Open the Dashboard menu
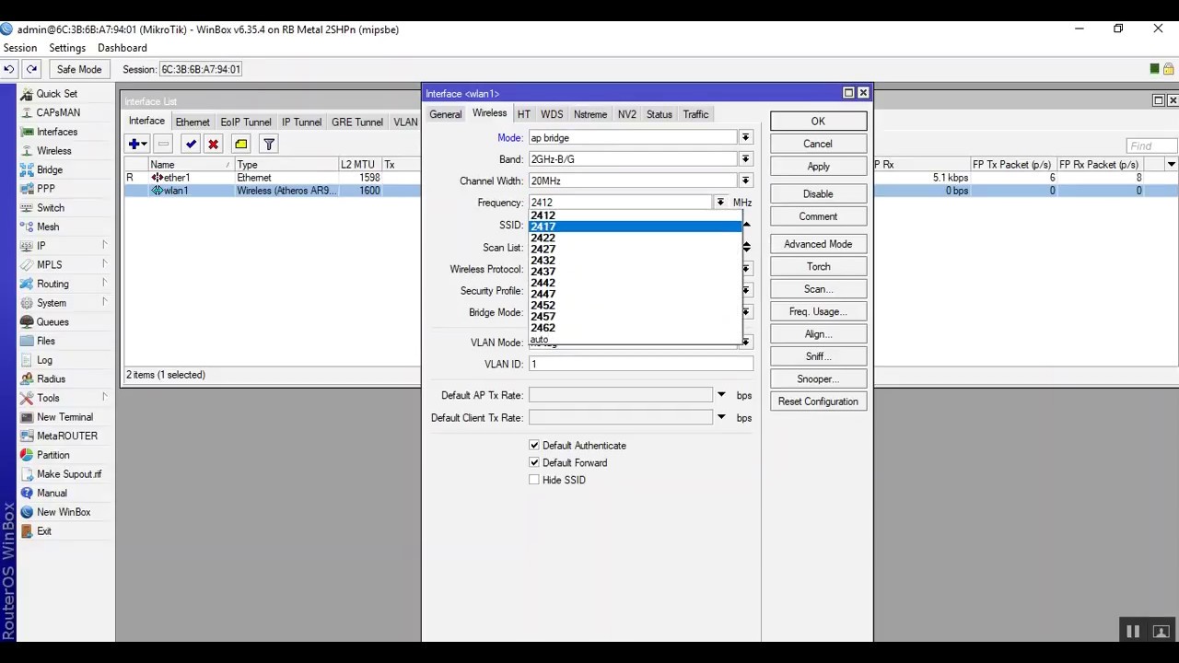Viewport: 1179px width, 663px height. pos(122,48)
